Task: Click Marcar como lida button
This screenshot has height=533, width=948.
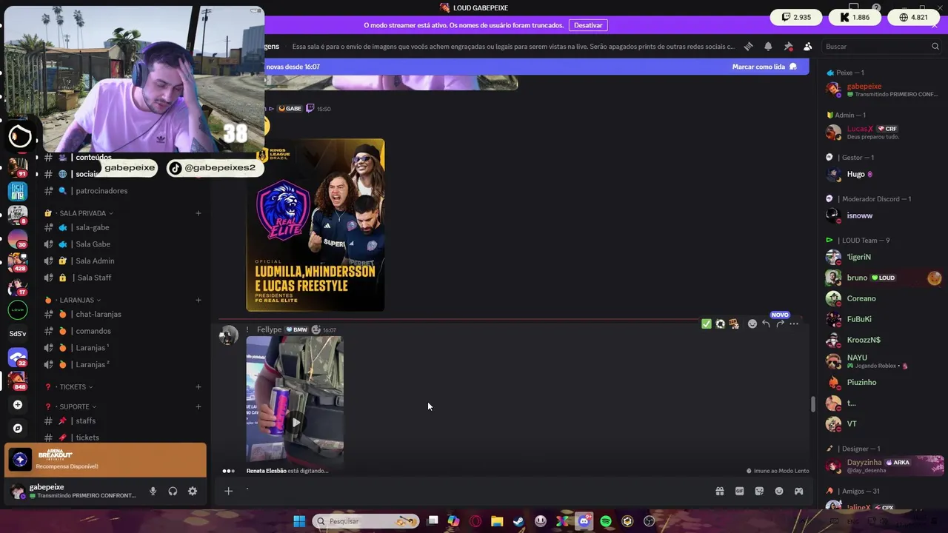Action: click(x=764, y=67)
